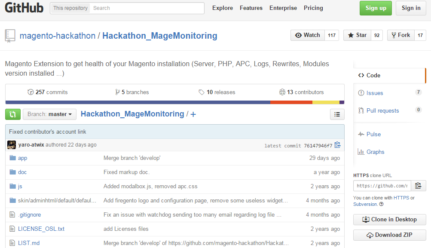This screenshot has height=248, width=431.
Task: Click the Graphs bar chart icon
Action: (361, 151)
